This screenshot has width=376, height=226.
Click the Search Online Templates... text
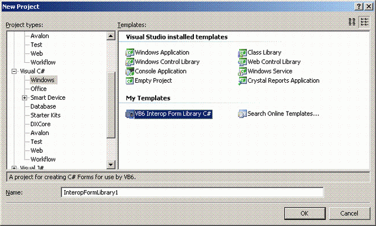pyautogui.click(x=283, y=114)
